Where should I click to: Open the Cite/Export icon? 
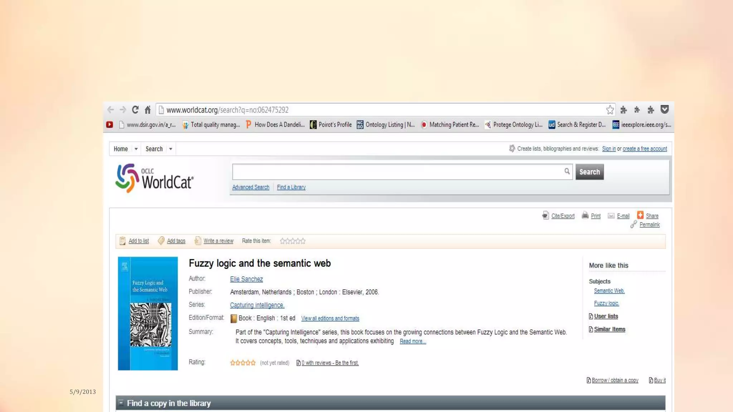(x=545, y=215)
